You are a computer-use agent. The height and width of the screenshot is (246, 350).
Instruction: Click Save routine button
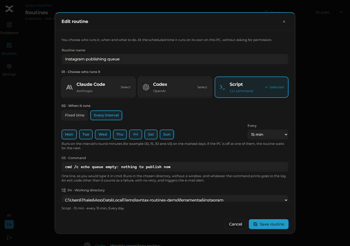pos(269,224)
